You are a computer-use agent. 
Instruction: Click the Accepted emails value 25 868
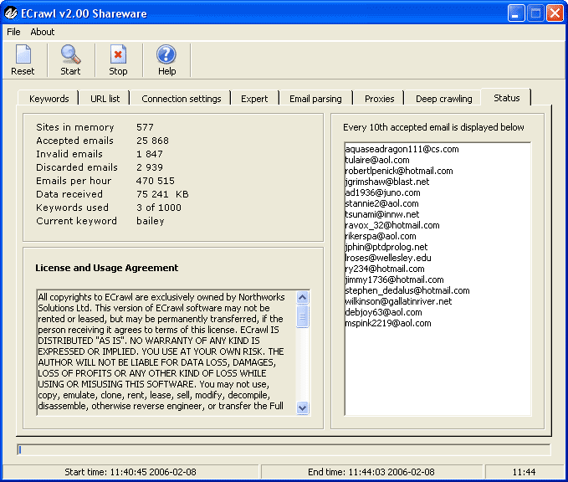(152, 141)
